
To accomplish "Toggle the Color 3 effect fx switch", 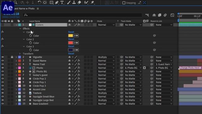I will coord(3,46).
